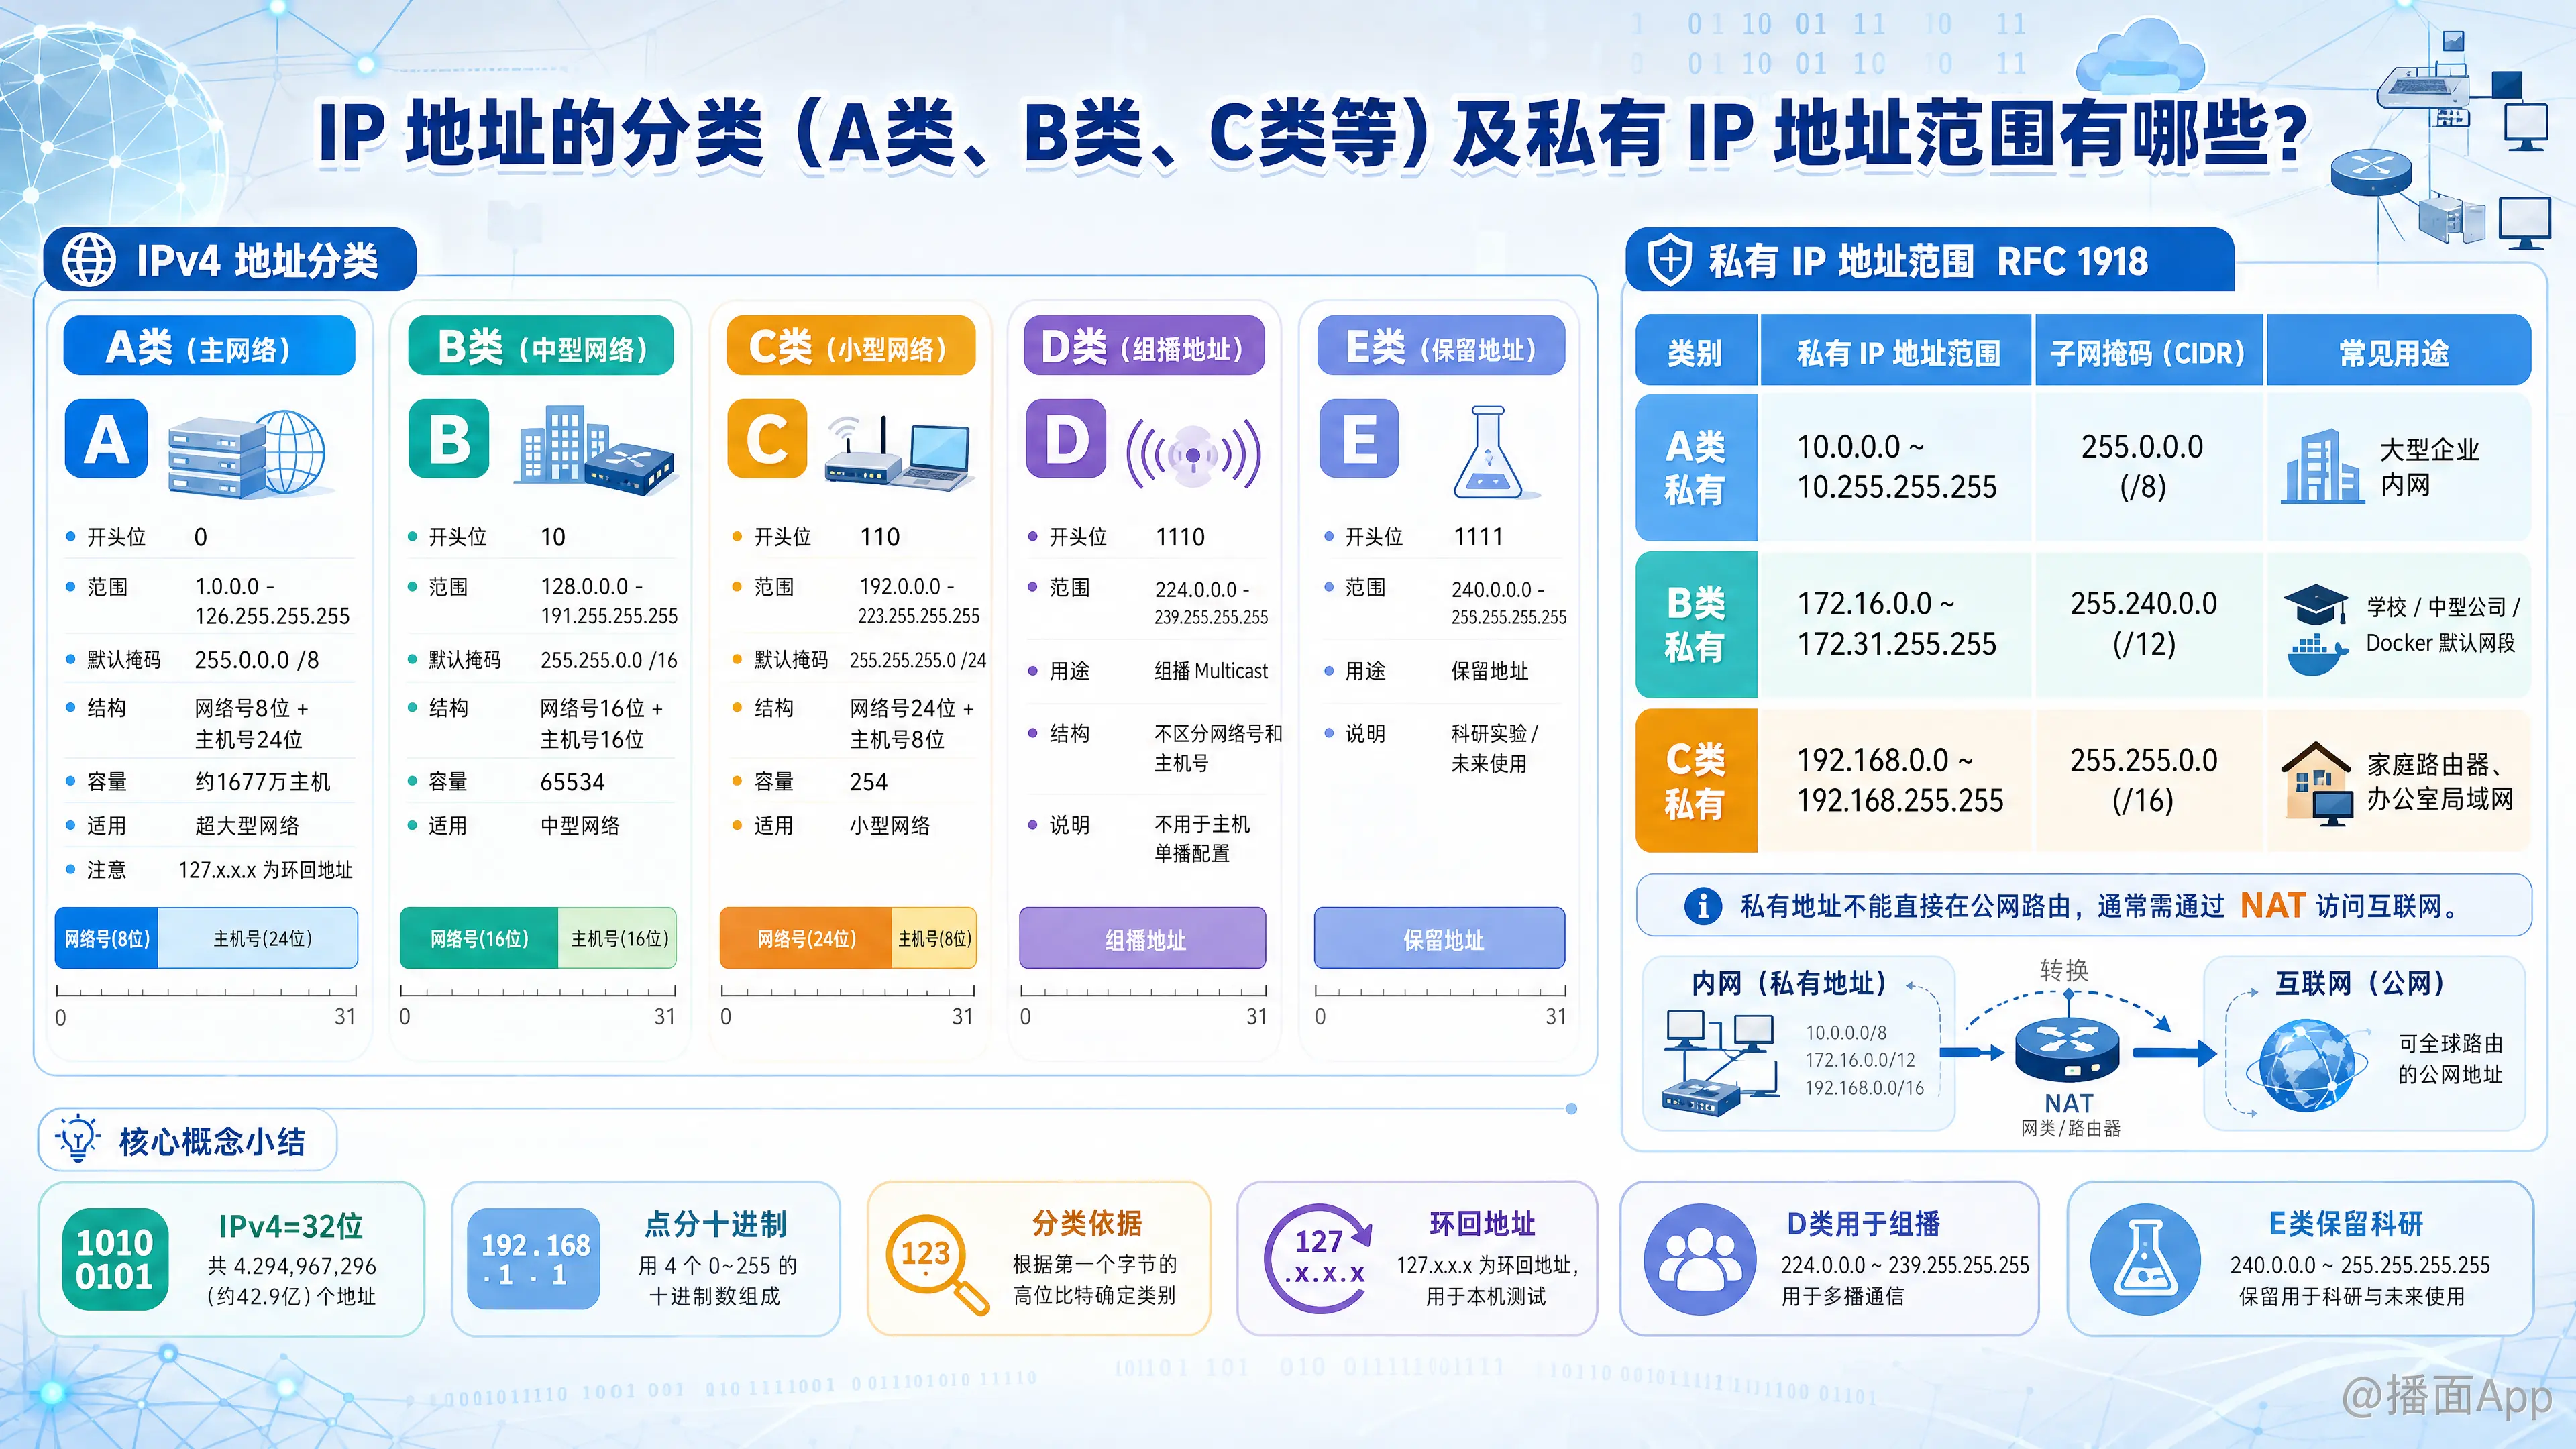Viewport: 2576px width, 1449px height.
Task: Click the 网络号(16位) green segment
Action: click(x=479, y=938)
